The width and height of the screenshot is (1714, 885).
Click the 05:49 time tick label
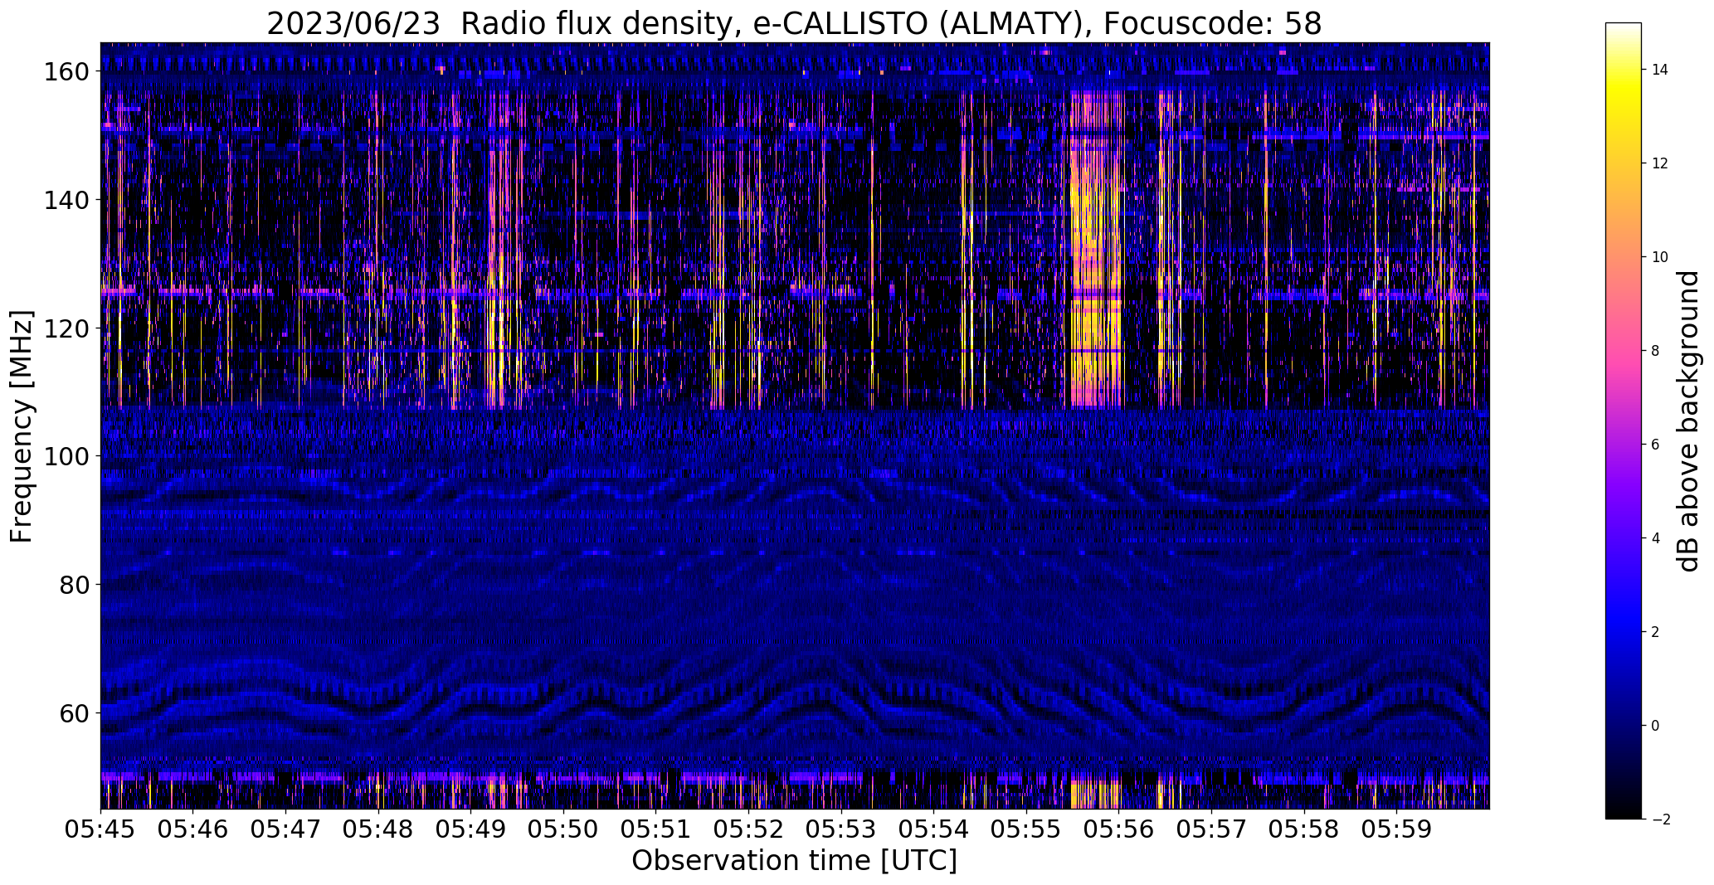tap(470, 829)
